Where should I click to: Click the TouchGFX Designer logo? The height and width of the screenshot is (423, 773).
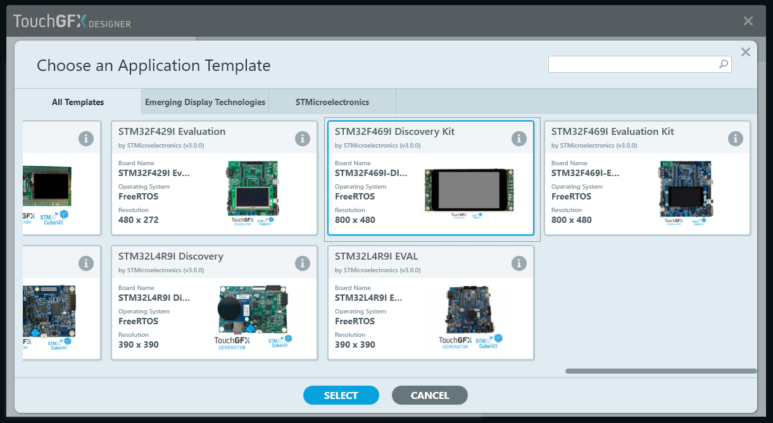(x=72, y=22)
